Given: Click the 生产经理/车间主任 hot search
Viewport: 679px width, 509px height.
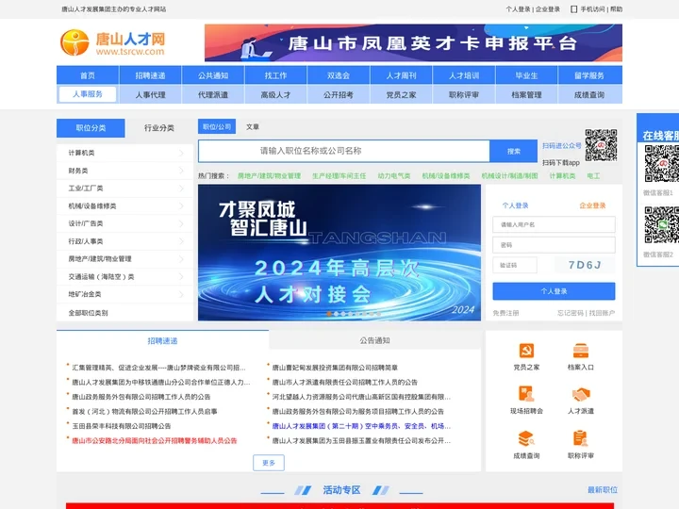Looking at the screenshot, I should click(339, 175).
